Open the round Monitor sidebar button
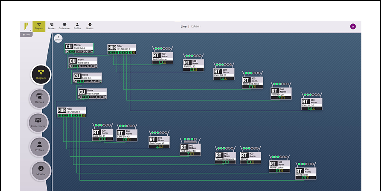Image resolution: width=381 pixels, height=191 pixels. tap(41, 171)
